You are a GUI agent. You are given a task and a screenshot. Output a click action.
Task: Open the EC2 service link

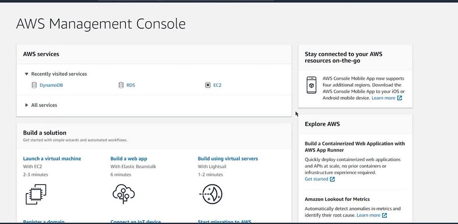217,85
